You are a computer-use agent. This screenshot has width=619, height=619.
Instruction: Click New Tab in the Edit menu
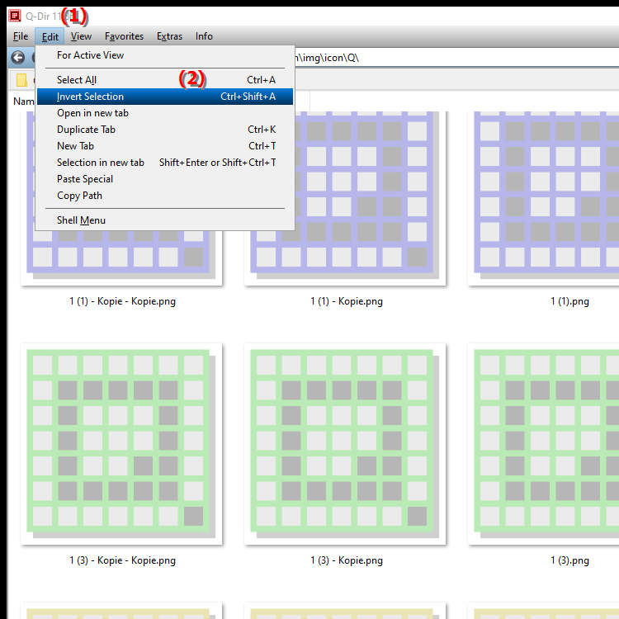165,146
